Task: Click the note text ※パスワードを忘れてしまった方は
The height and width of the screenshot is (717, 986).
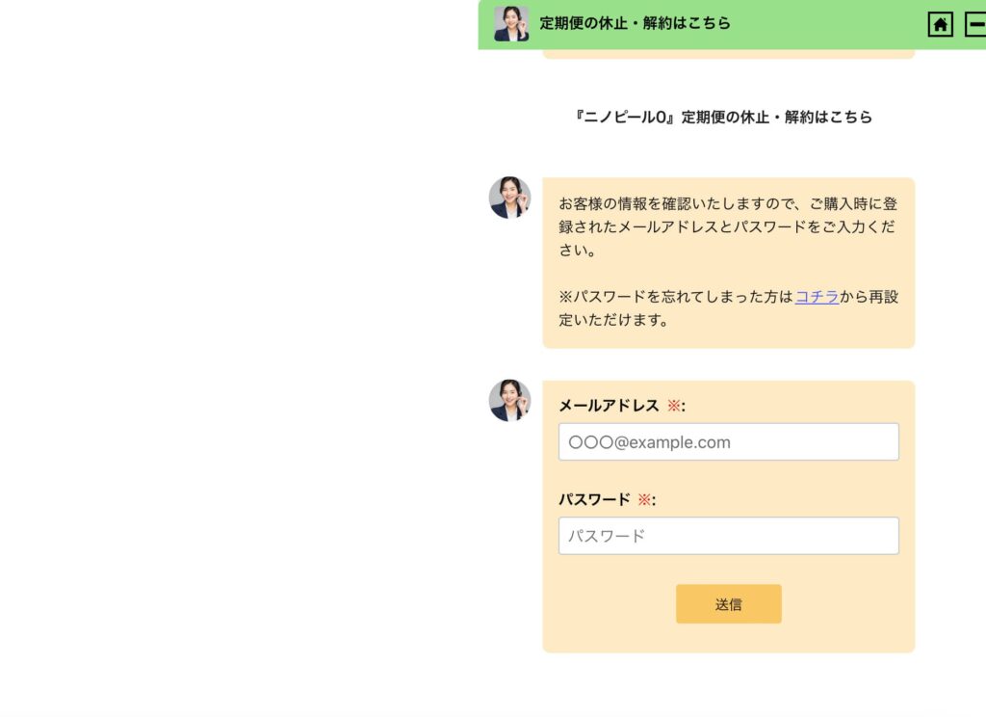Action: [676, 297]
